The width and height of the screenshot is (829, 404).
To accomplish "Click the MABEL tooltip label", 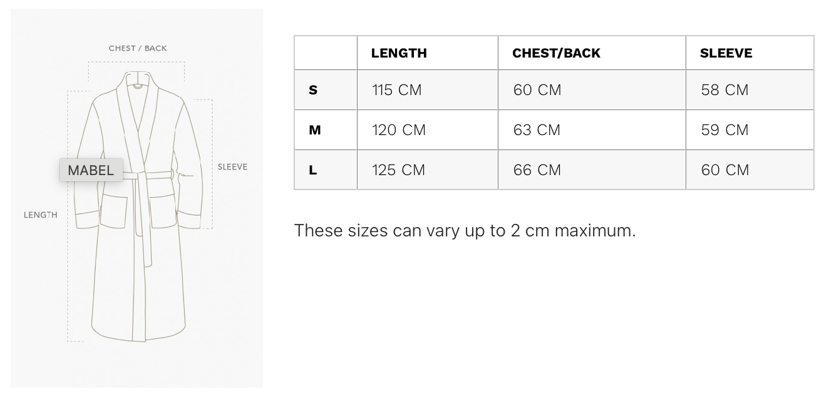I will [x=91, y=170].
